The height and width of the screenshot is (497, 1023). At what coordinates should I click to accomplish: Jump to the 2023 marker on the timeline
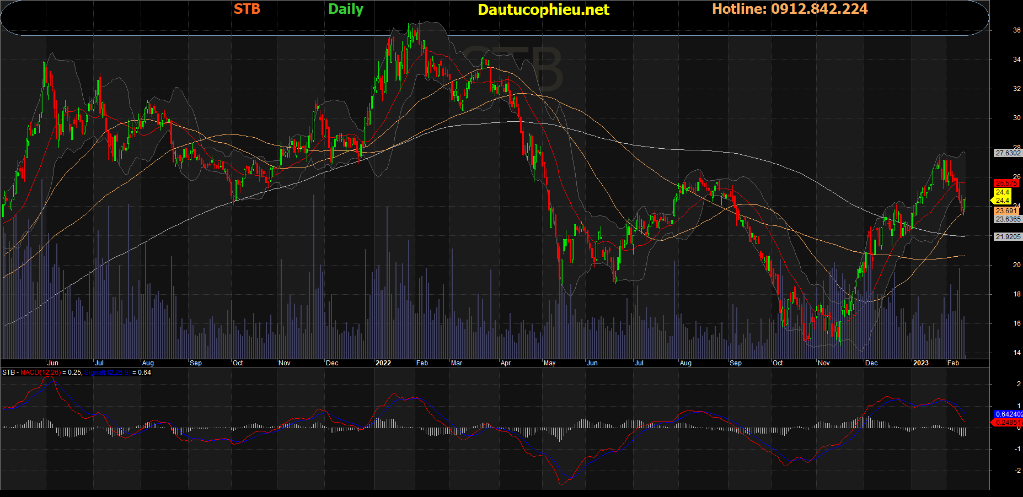[920, 363]
